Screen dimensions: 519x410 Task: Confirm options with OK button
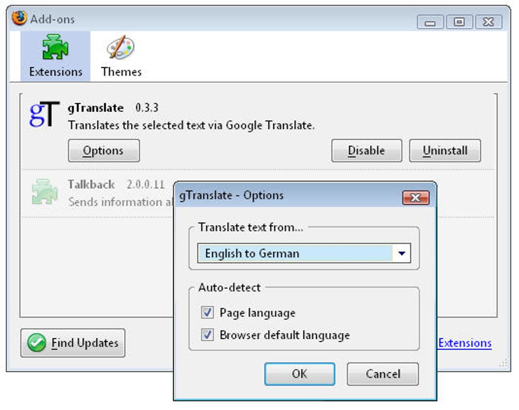[x=300, y=374]
